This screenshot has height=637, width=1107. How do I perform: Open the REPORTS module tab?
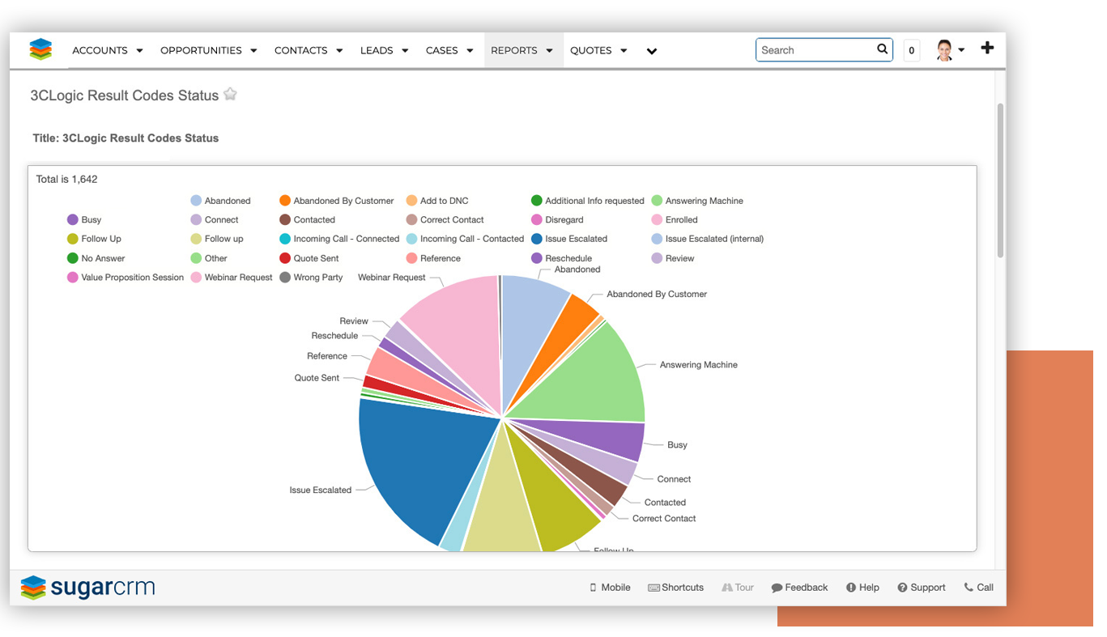pyautogui.click(x=513, y=50)
